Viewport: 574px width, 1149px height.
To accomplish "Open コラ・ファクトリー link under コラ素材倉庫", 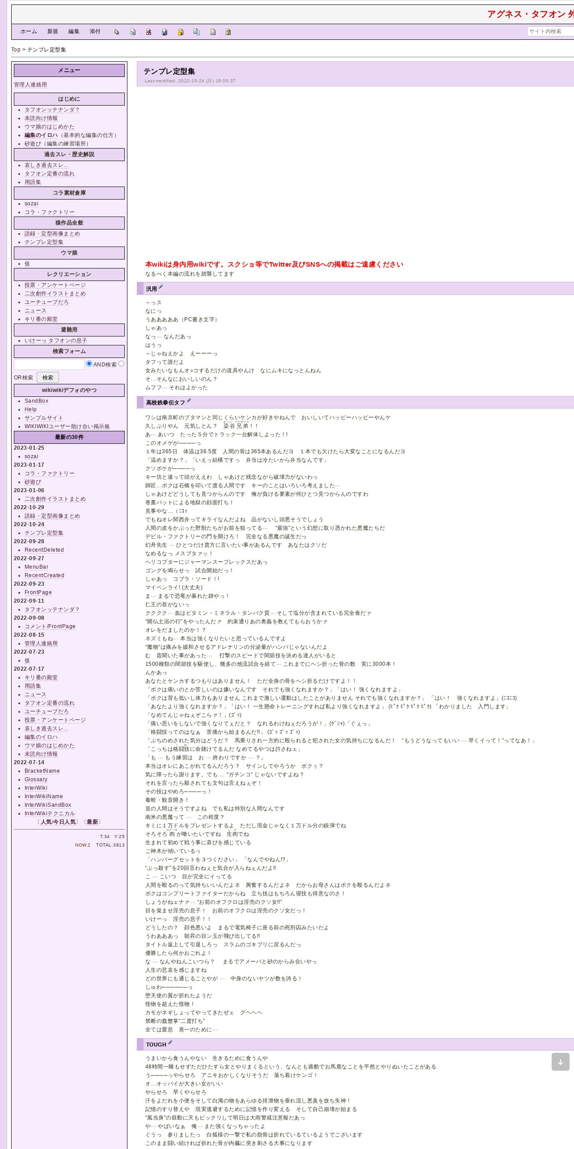I will point(50,212).
